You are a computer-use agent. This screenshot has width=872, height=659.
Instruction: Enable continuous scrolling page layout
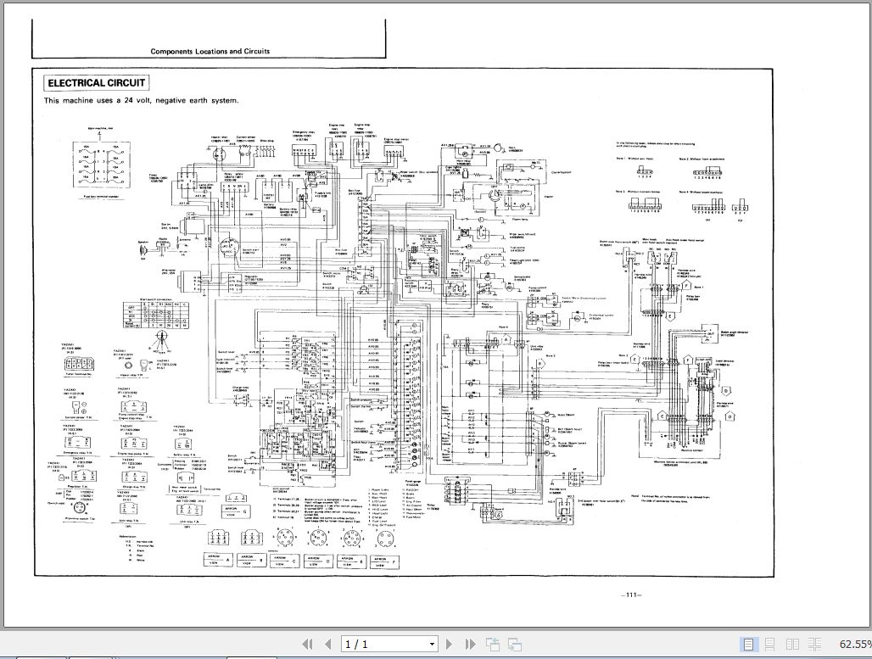770,645
